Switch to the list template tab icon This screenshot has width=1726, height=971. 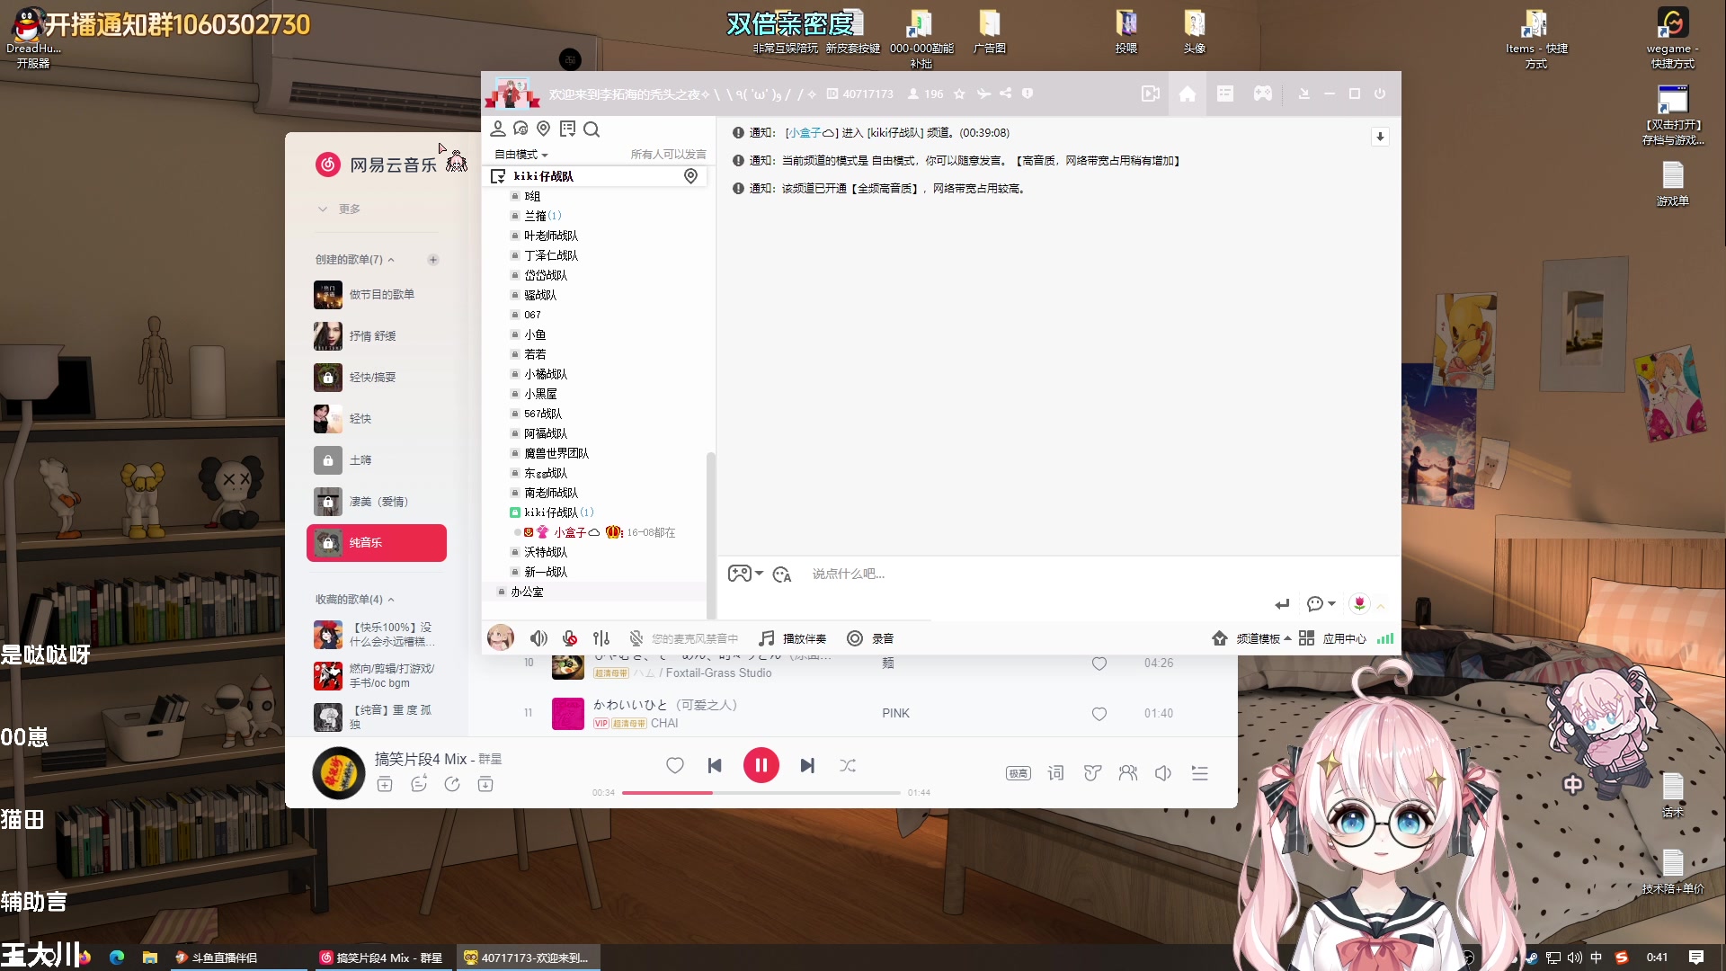pos(1225,94)
